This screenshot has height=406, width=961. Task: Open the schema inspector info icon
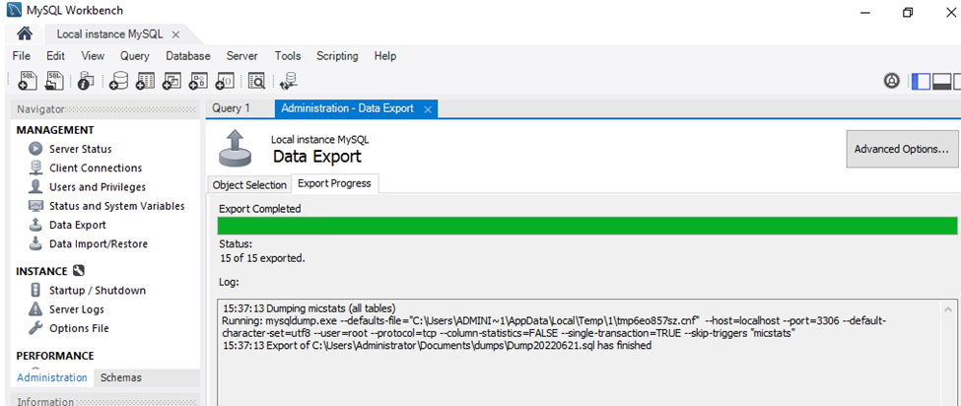click(87, 80)
